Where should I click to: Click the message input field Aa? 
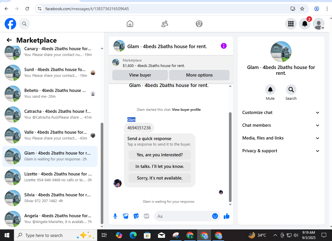183,216
